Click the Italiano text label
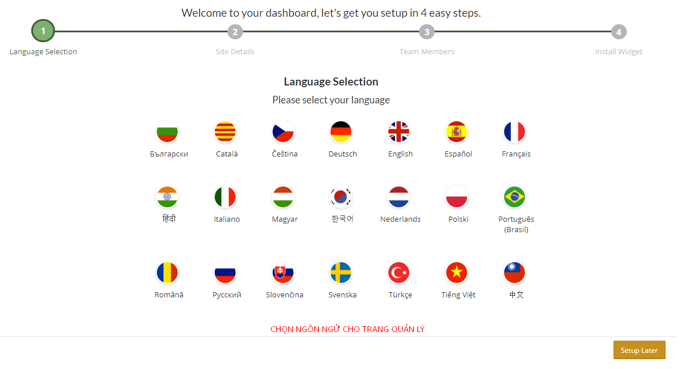Viewport: 687px width, 369px height. pyautogui.click(x=227, y=219)
